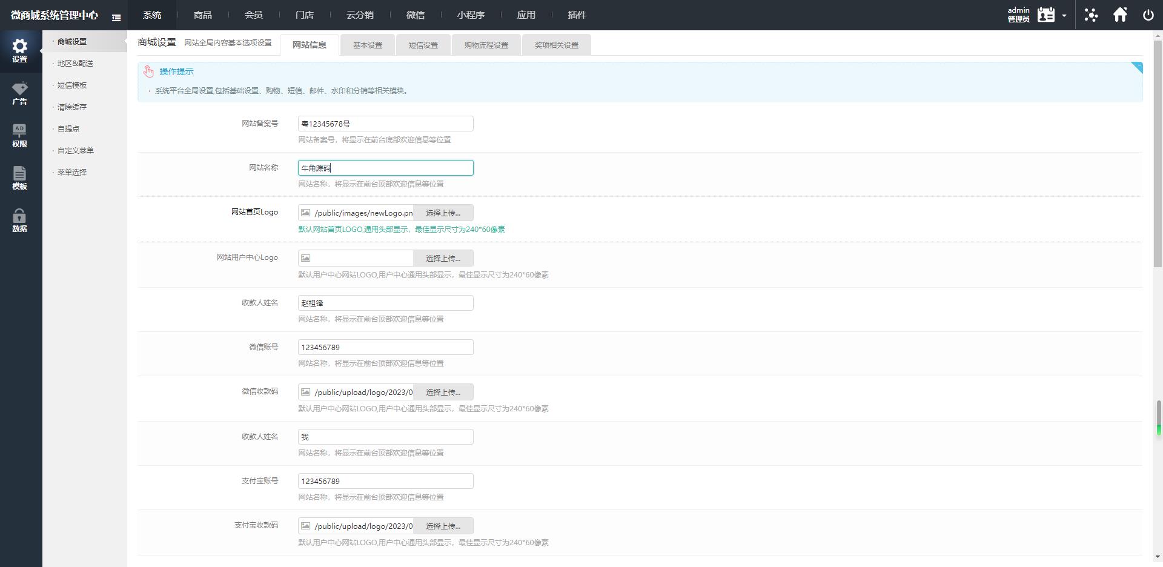Click the 操作提示 heading text

tap(177, 71)
